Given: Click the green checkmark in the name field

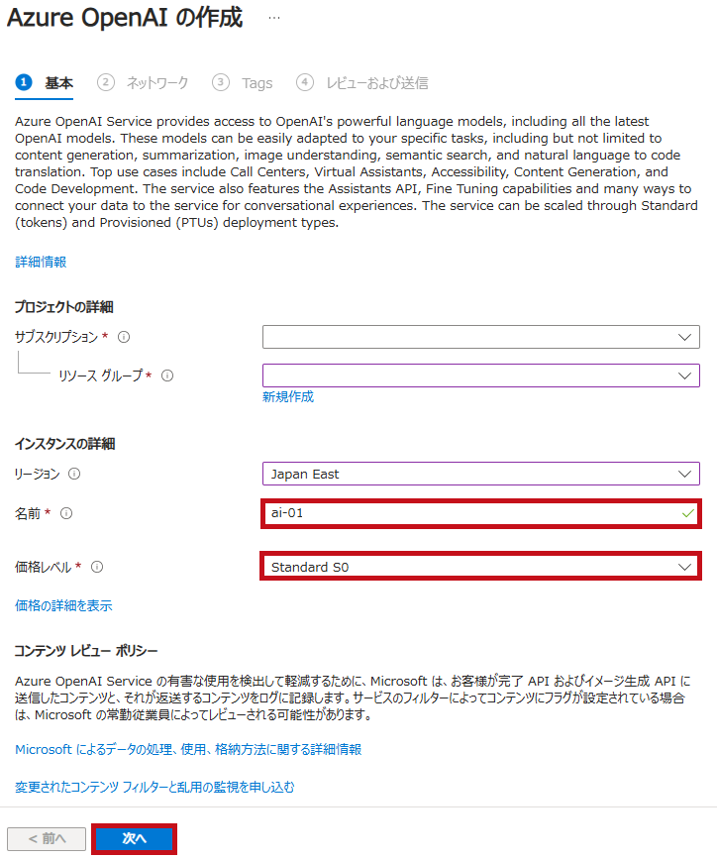Looking at the screenshot, I should coord(688,513).
